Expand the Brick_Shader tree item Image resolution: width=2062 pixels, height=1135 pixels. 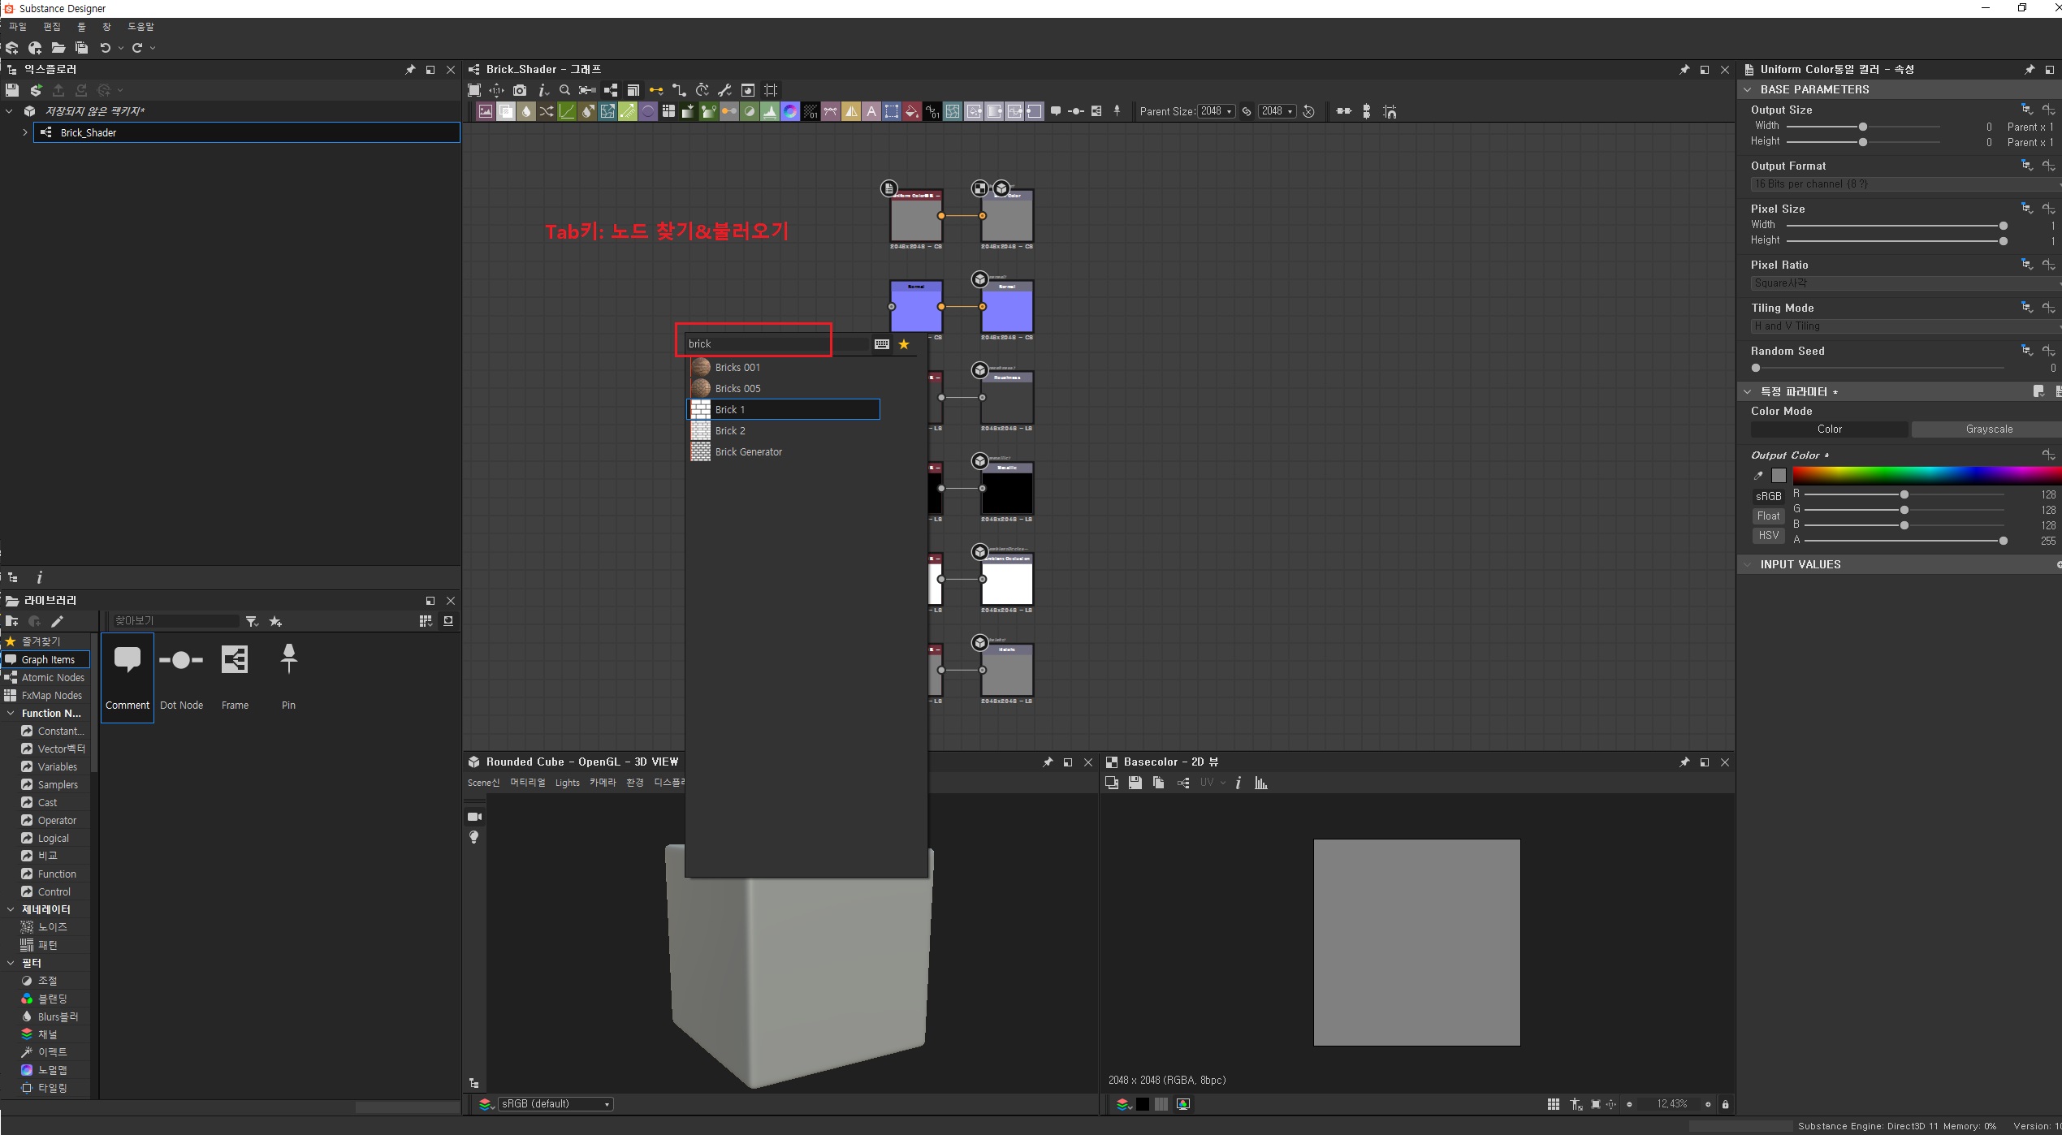(x=25, y=132)
